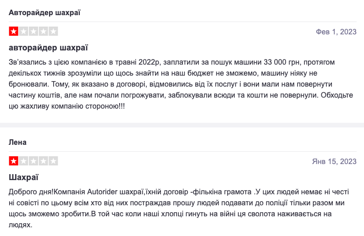The width and height of the screenshot is (364, 236).
Task: Open reviewer name Авторайдер шахраї
Action: [x=44, y=12]
